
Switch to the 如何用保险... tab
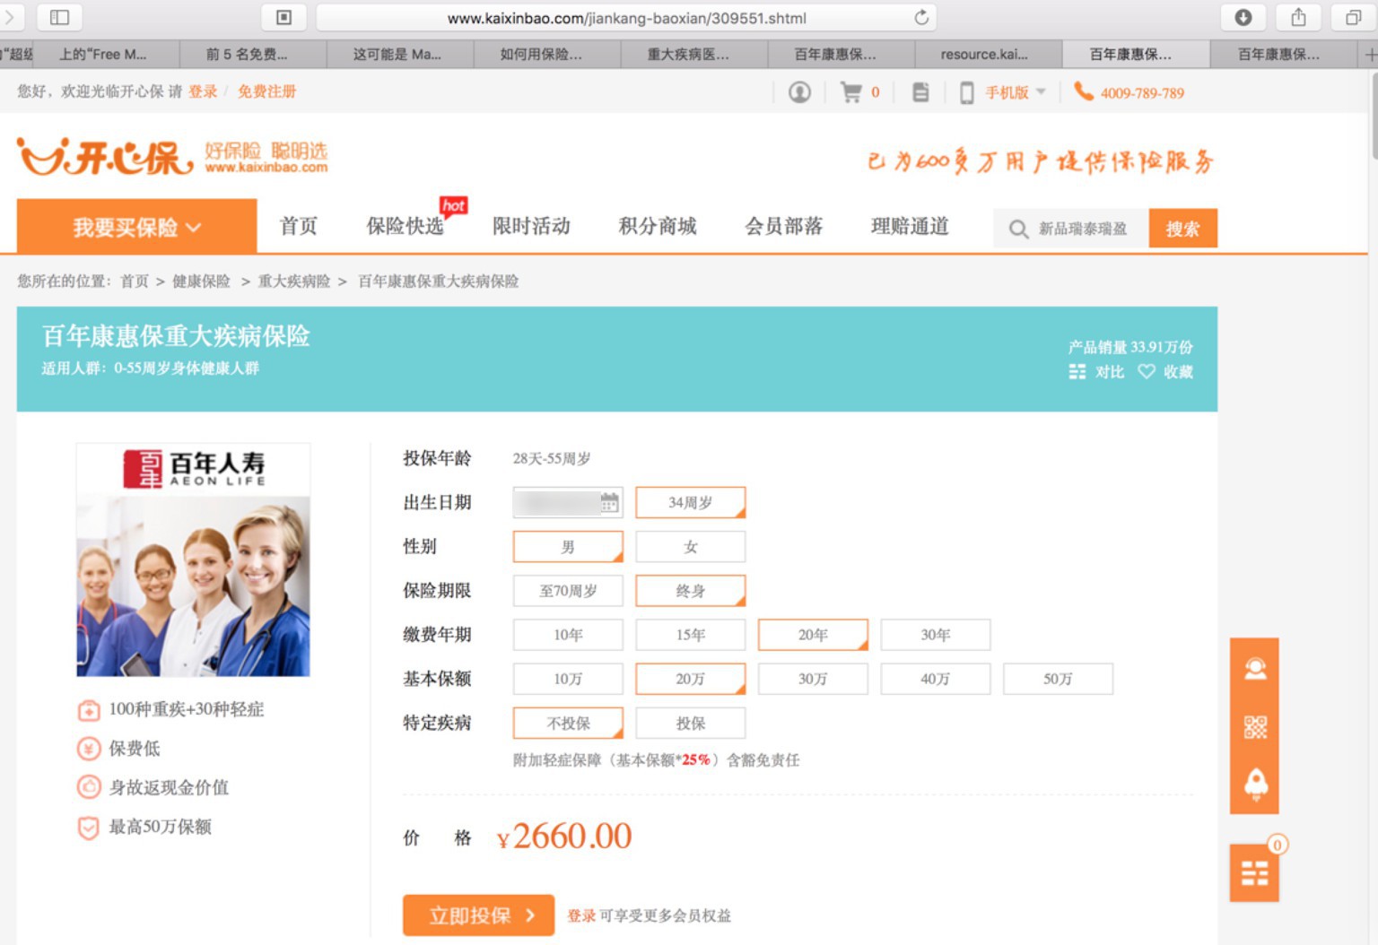546,55
